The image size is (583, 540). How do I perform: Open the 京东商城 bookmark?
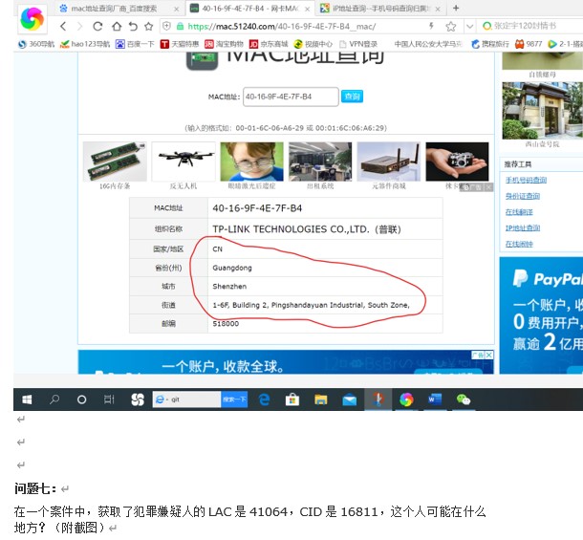point(269,44)
